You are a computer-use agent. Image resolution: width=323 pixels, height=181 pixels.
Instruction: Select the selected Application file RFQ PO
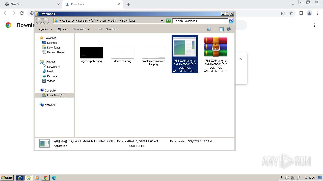(185, 54)
